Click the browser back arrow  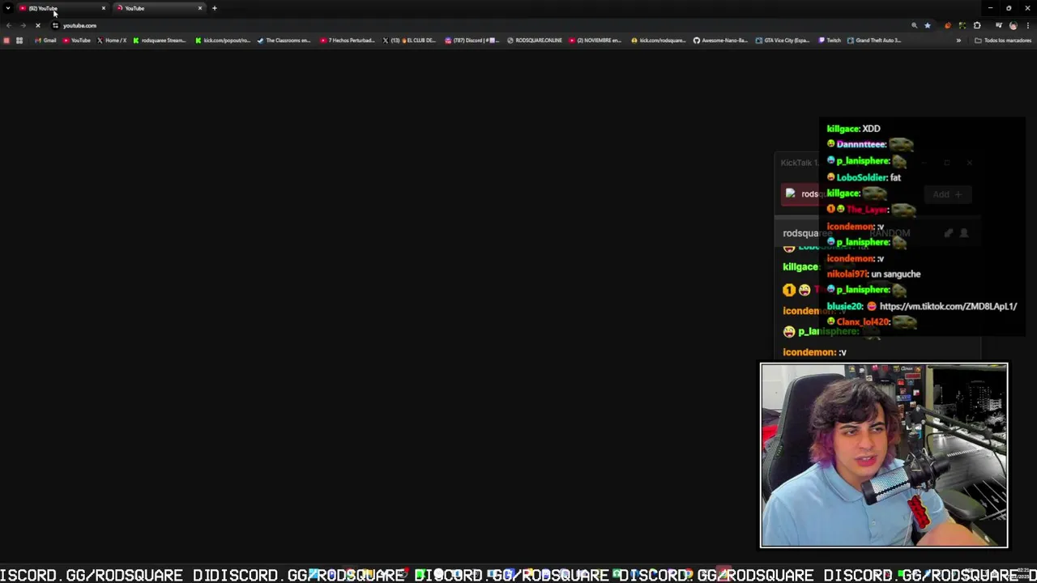(8, 25)
